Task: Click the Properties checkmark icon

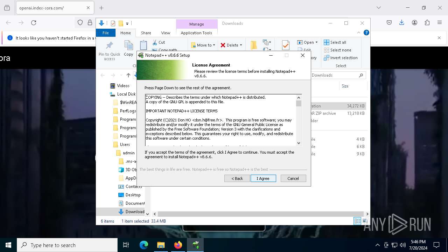Action: [286, 45]
